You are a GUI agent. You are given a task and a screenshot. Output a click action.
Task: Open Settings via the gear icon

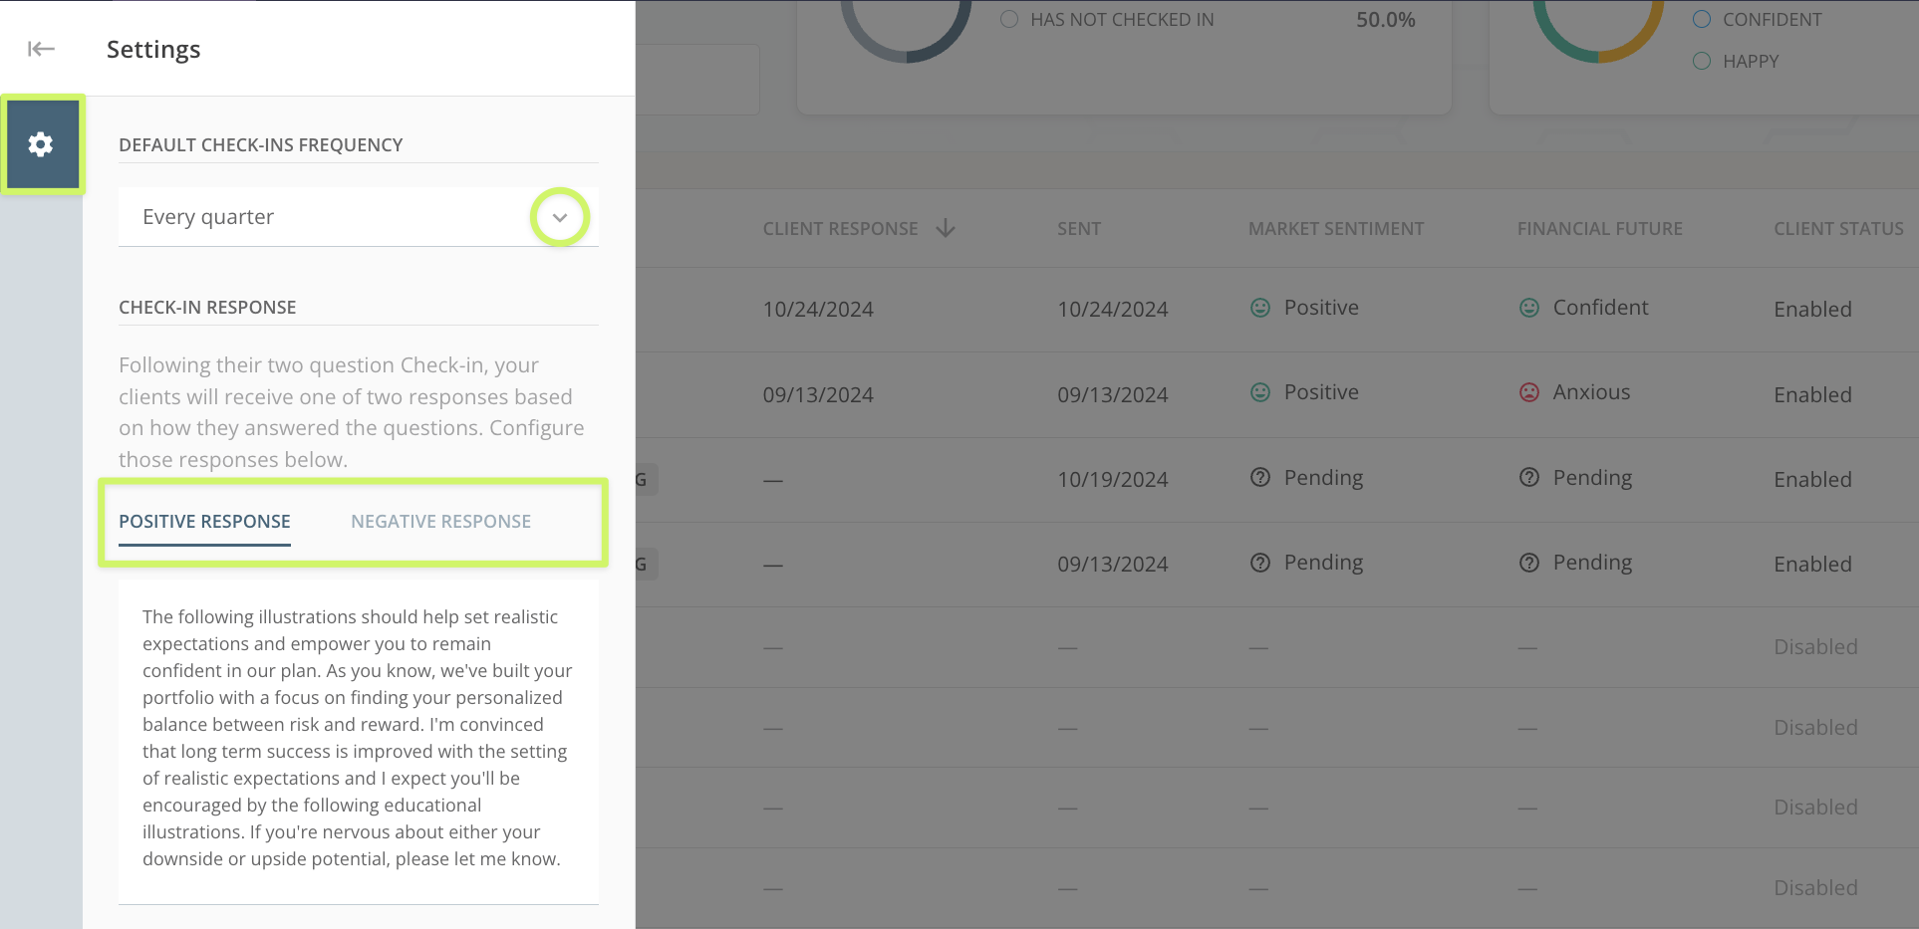(x=41, y=144)
